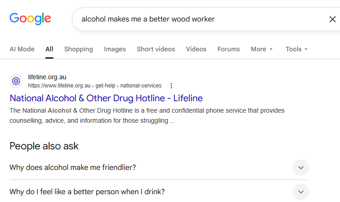This screenshot has width=340, height=202.
Task: Expand 'Why does alcohol make me friendlier?' chevron
Action: click(x=301, y=168)
